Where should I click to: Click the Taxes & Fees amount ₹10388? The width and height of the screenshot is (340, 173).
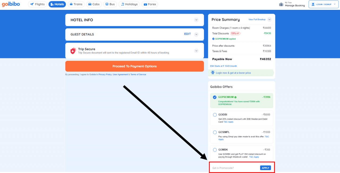(x=267, y=51)
